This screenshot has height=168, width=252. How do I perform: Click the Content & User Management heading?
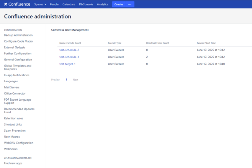[70, 30]
